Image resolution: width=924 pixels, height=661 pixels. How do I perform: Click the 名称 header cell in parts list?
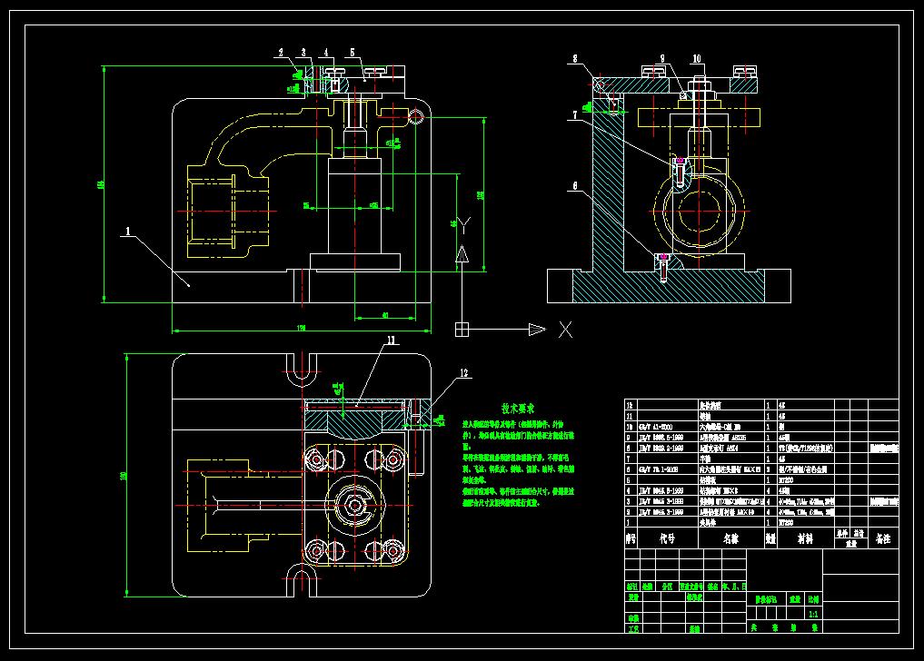731,538
